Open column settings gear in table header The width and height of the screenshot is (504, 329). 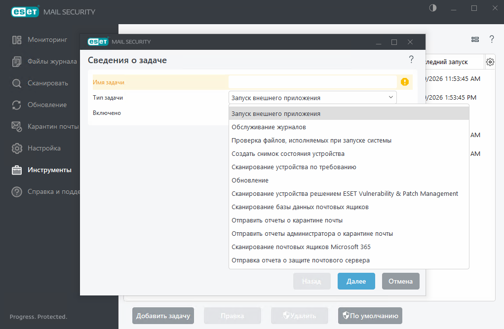tap(490, 62)
